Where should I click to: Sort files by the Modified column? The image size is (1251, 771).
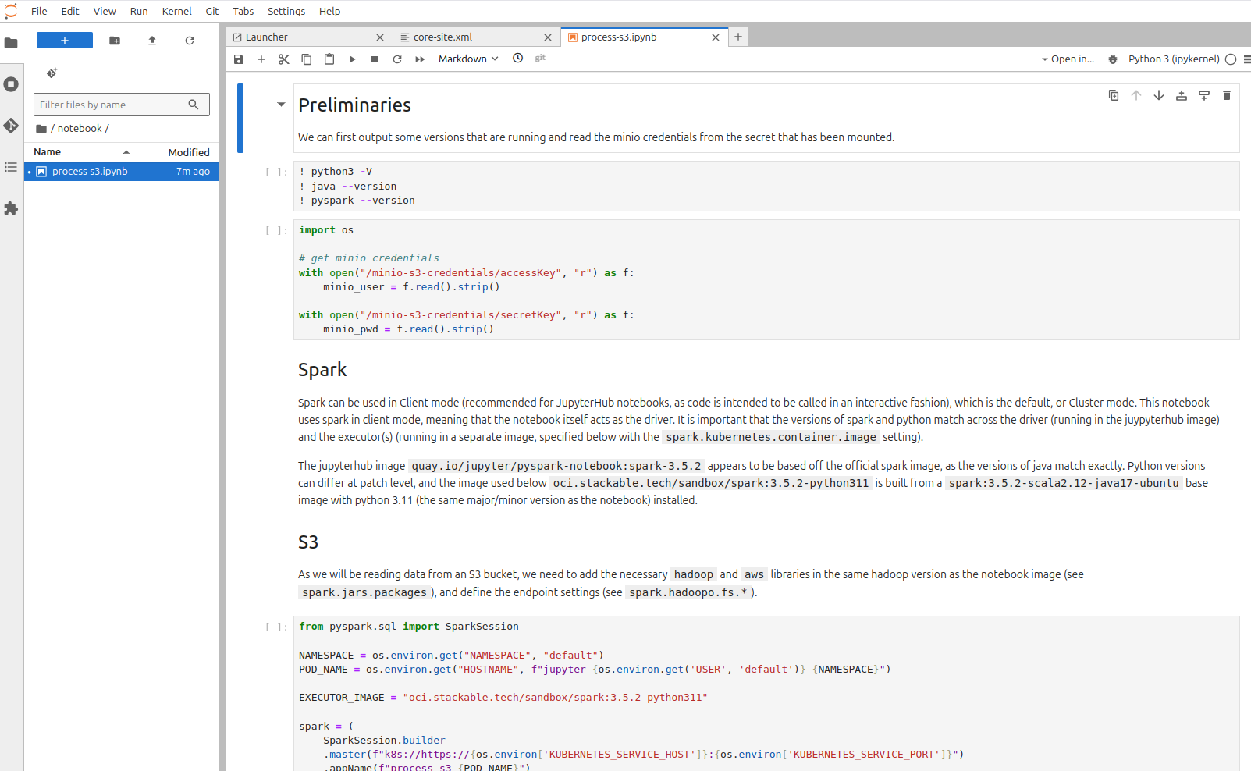click(188, 152)
